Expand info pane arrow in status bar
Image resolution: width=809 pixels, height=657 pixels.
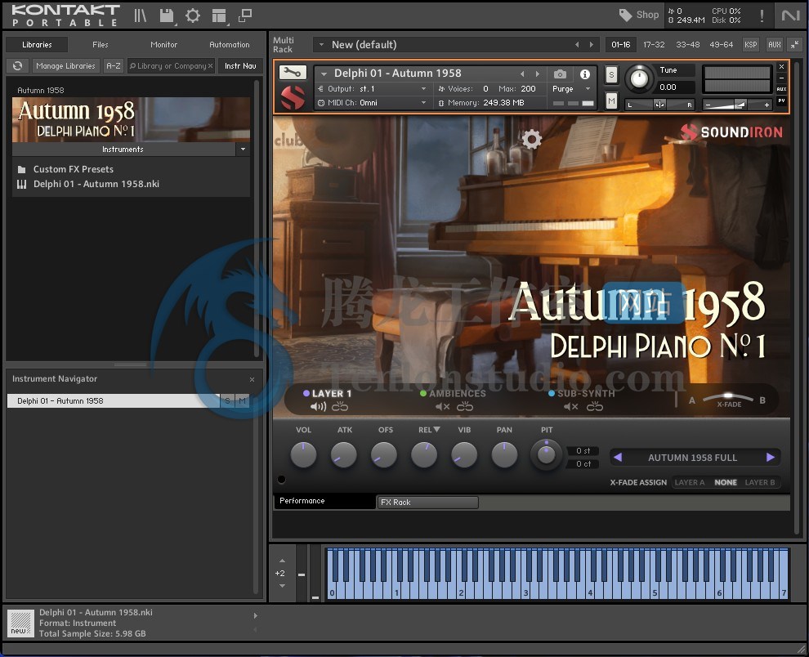click(x=256, y=615)
